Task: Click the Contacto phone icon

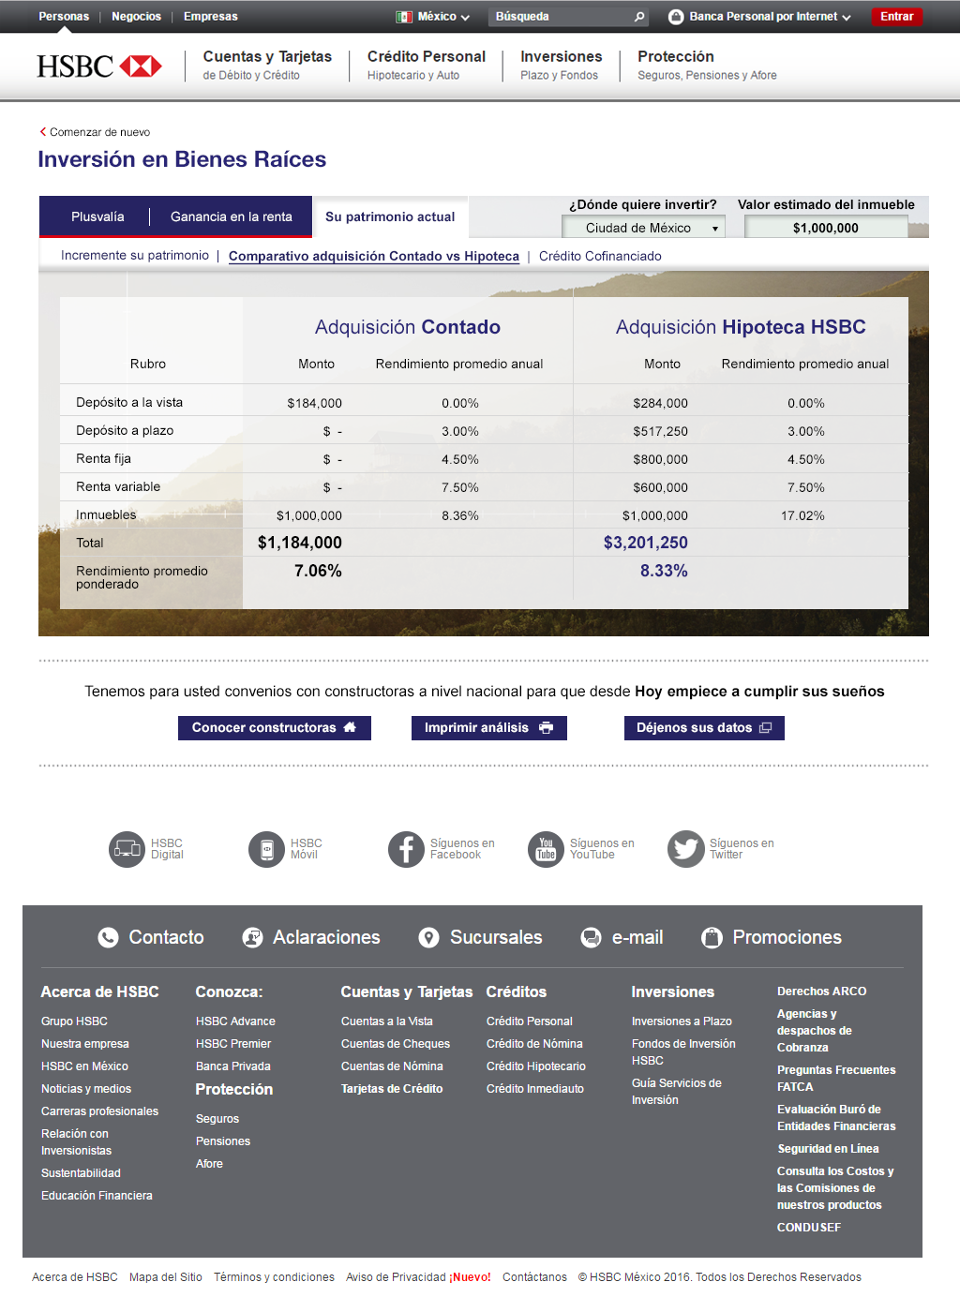Action: [109, 937]
